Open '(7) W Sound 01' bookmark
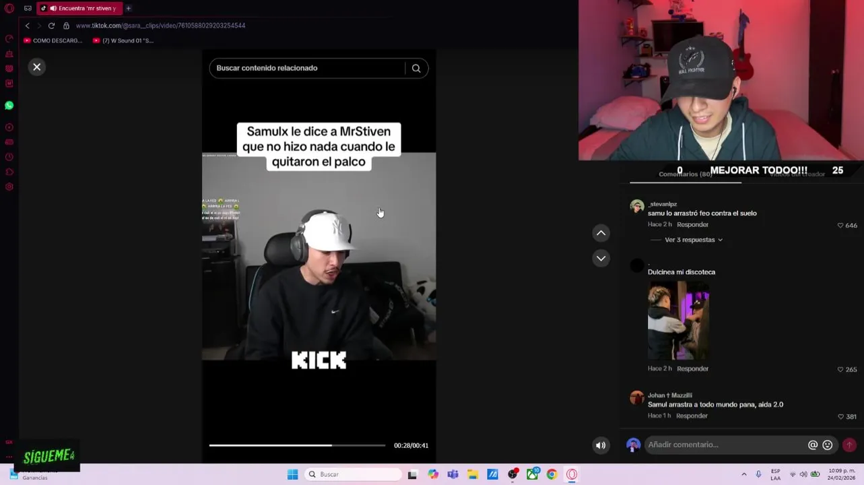The width and height of the screenshot is (864, 485). coord(123,40)
